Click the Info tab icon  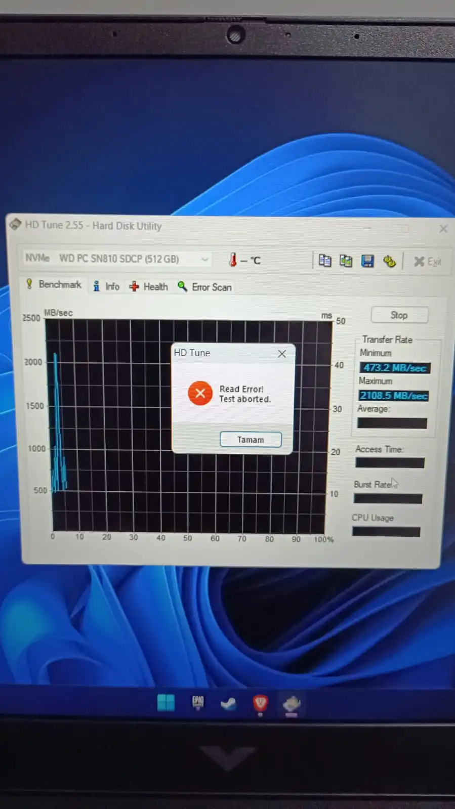click(96, 286)
